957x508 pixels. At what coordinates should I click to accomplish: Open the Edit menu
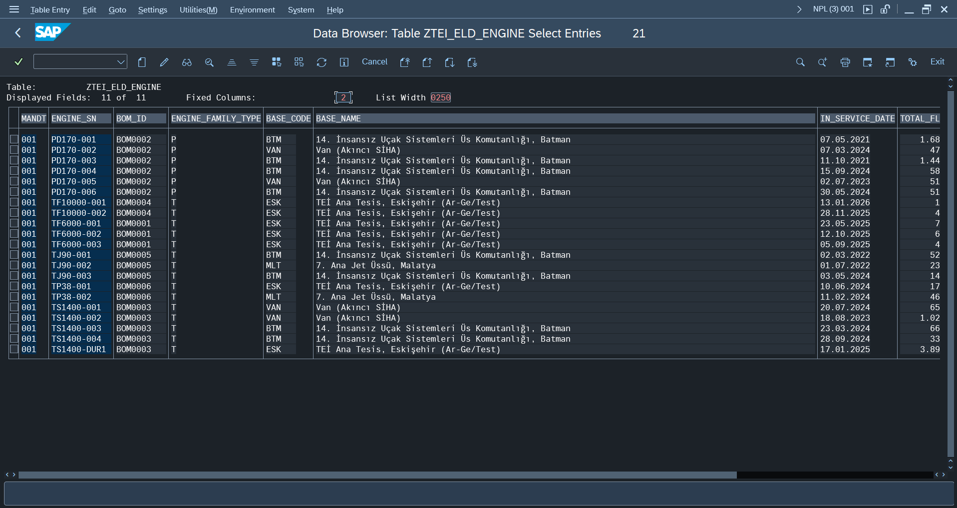[89, 9]
